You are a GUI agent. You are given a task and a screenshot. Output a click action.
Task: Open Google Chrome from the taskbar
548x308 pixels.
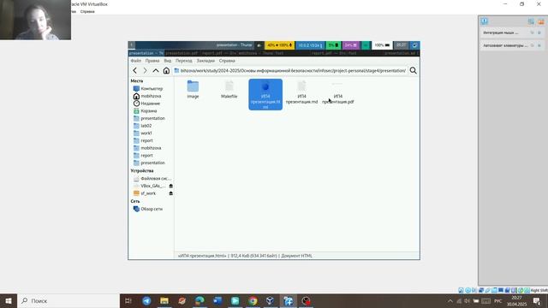(x=253, y=300)
